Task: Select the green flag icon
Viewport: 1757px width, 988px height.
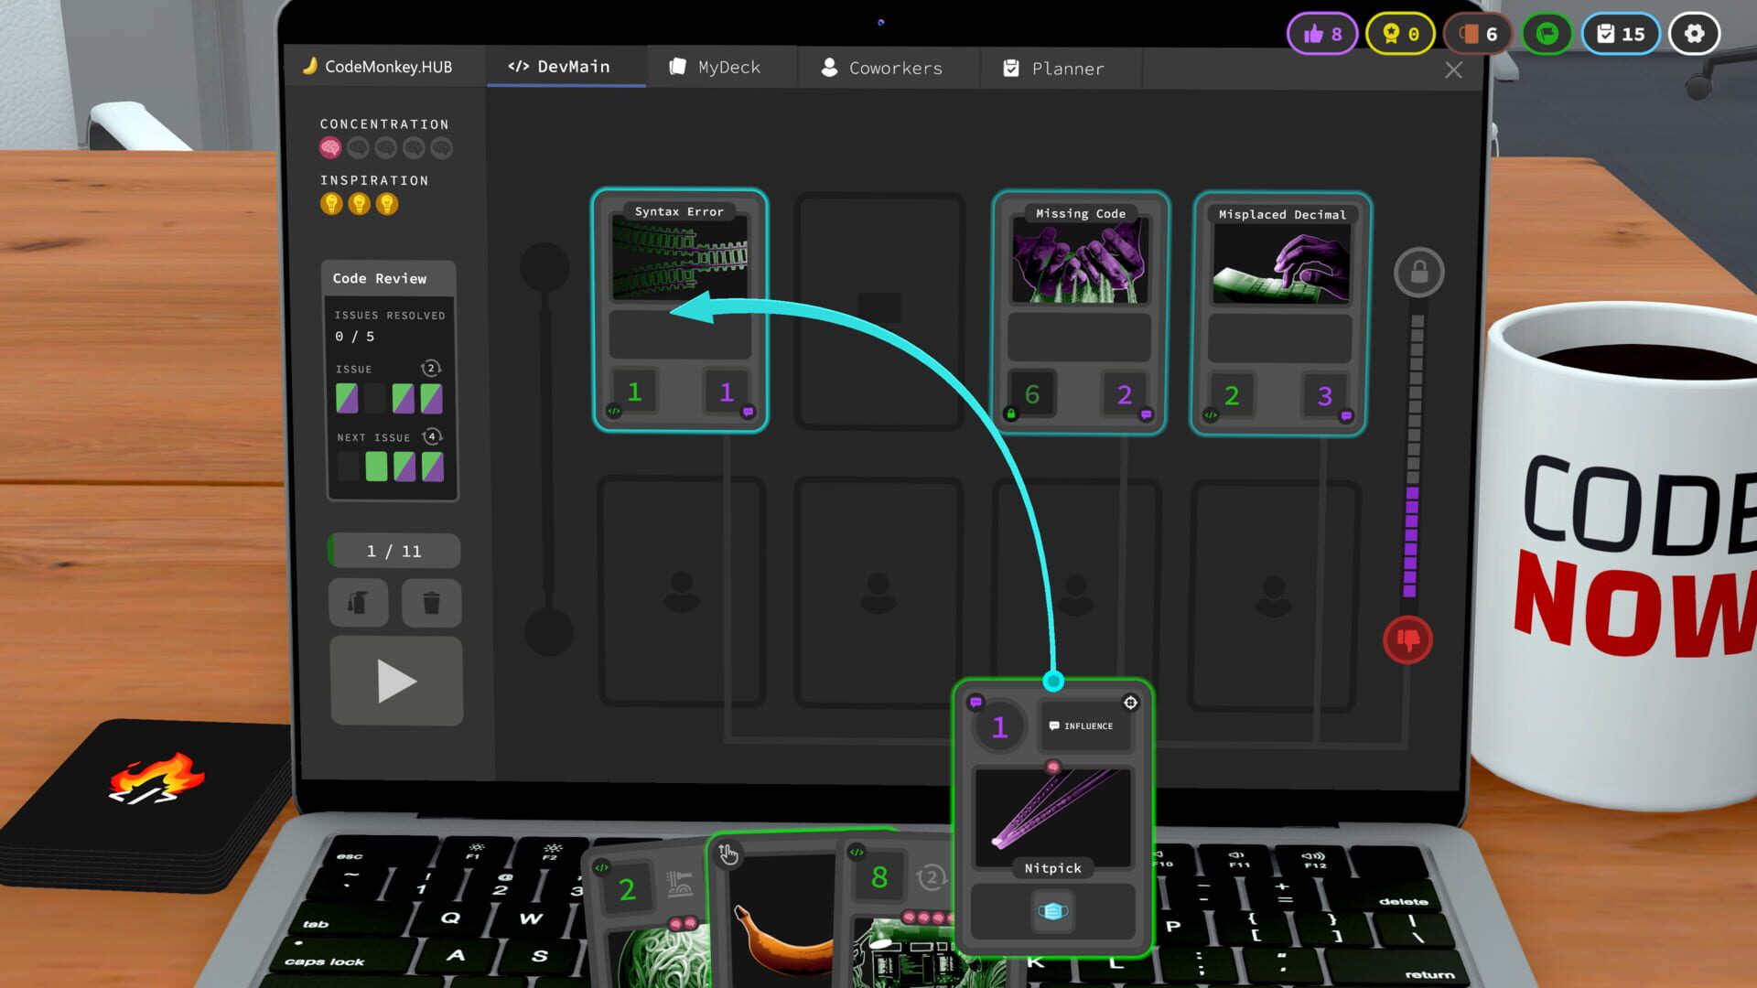Action: (x=1547, y=33)
